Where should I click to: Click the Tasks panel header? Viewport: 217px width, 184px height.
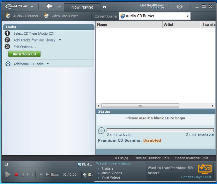coord(49,27)
